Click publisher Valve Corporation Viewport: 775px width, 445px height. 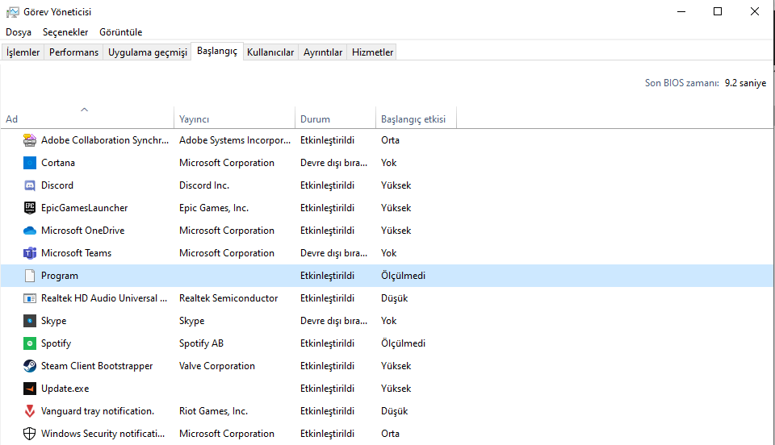[217, 366]
